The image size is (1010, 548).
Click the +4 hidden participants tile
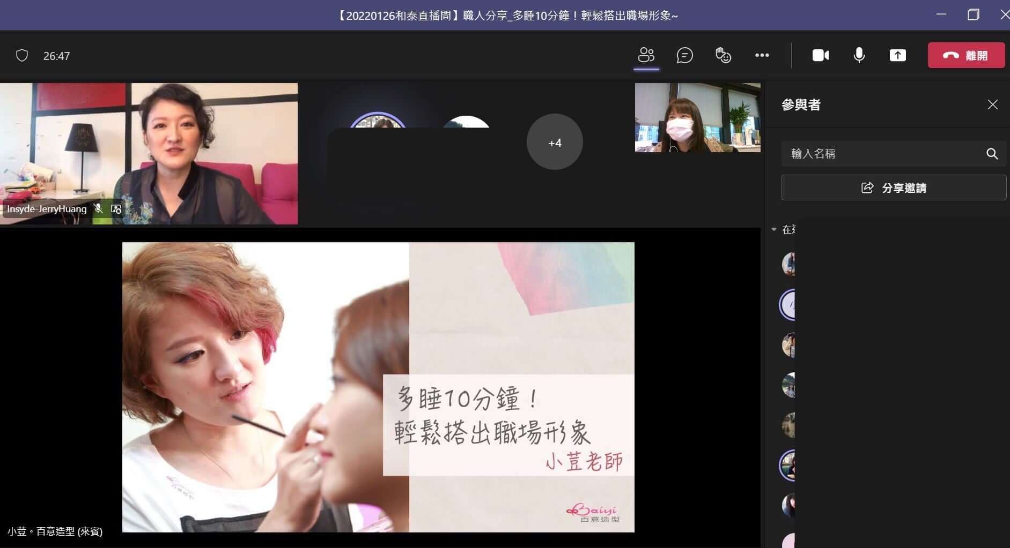pos(555,142)
